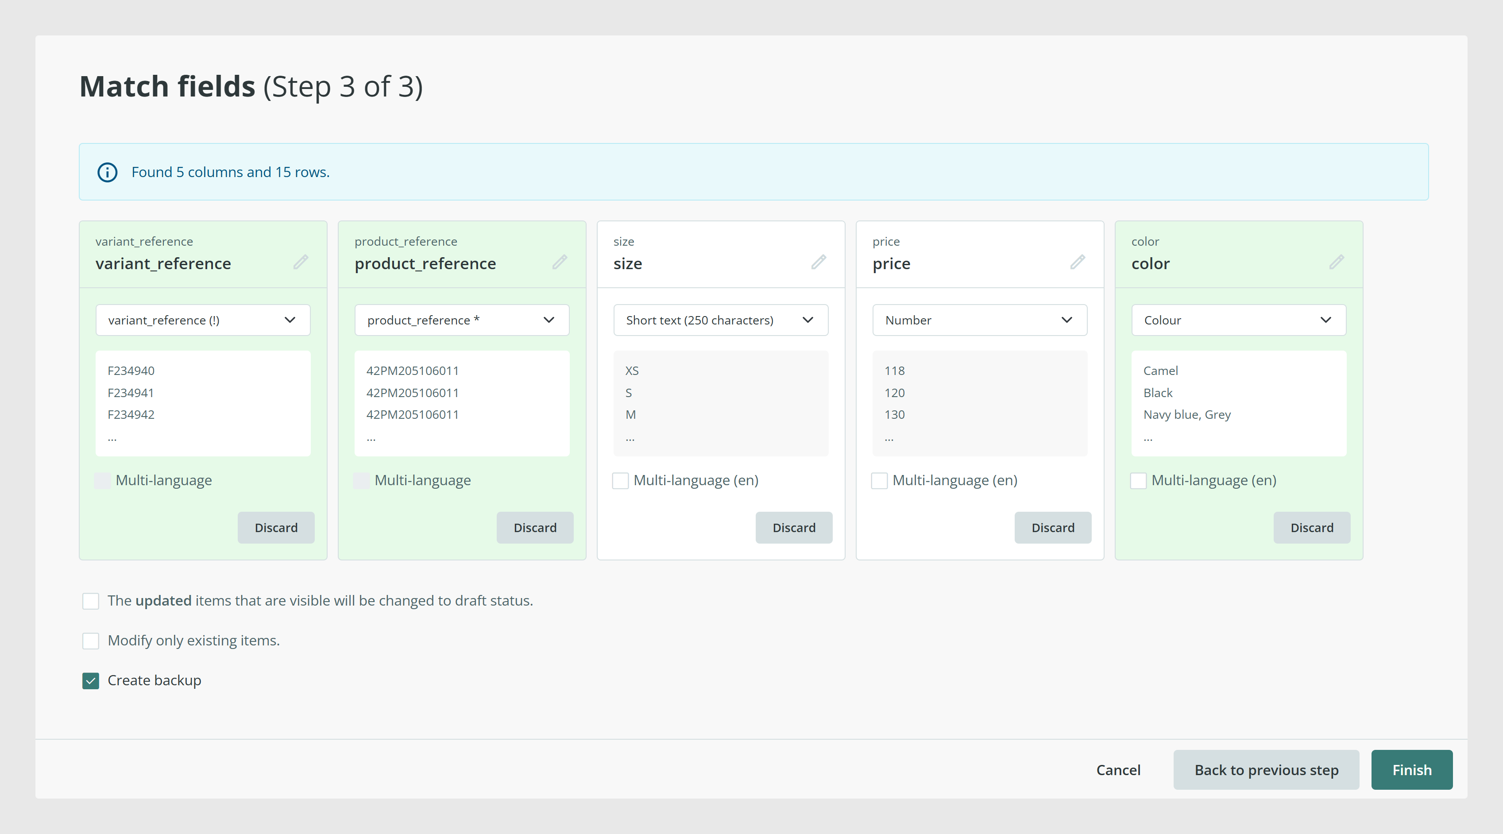Viewport: 1503px width, 834px height.
Task: Open the Number field type dropdown
Action: click(x=980, y=320)
